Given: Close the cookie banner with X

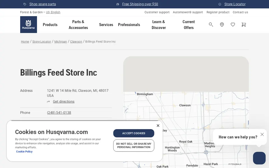Looking at the screenshot, I should pyautogui.click(x=158, y=126).
